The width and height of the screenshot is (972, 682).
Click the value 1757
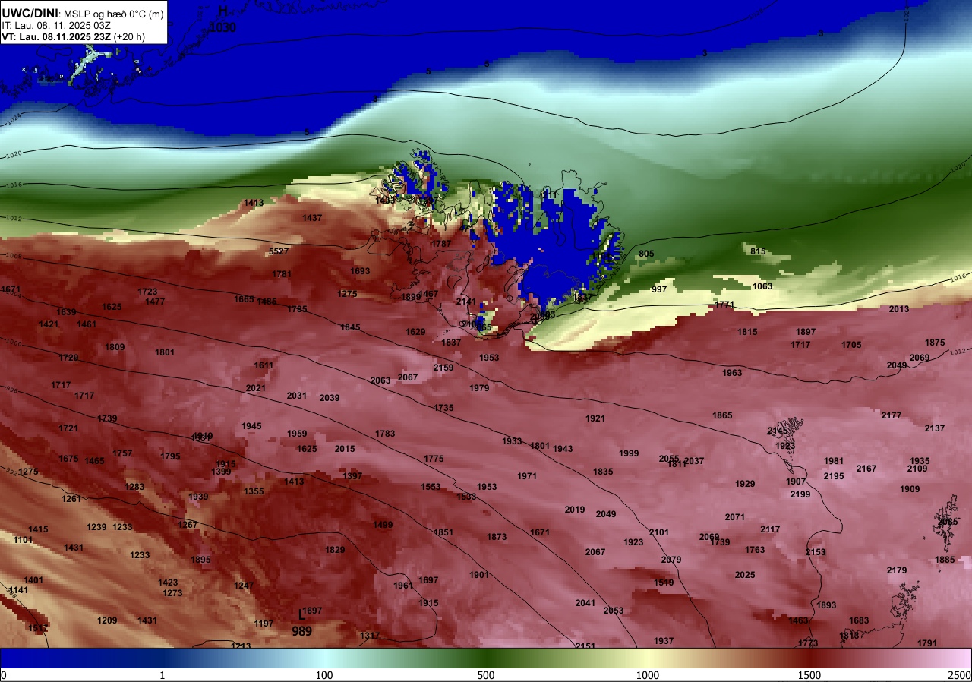coord(122,453)
